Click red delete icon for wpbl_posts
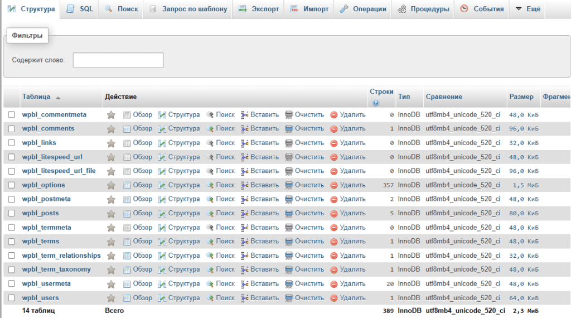The width and height of the screenshot is (571, 318). tap(334, 214)
